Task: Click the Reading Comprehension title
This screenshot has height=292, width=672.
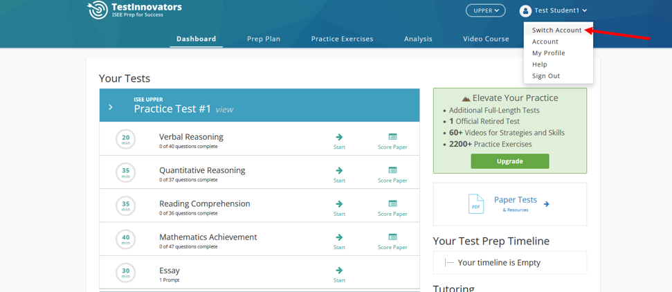Action: point(204,203)
